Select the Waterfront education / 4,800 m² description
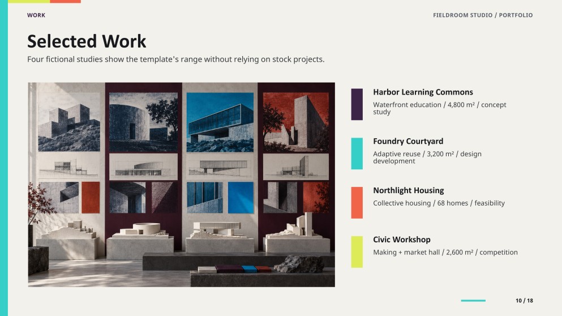 440,108
